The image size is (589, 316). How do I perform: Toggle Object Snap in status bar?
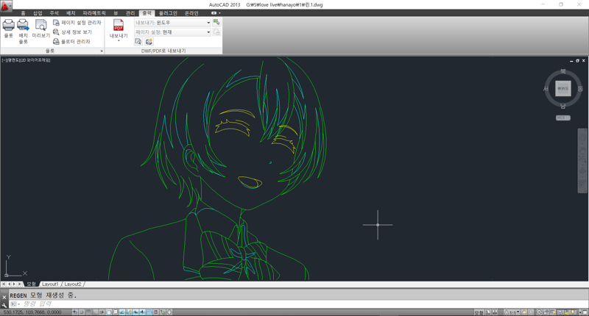point(109,312)
